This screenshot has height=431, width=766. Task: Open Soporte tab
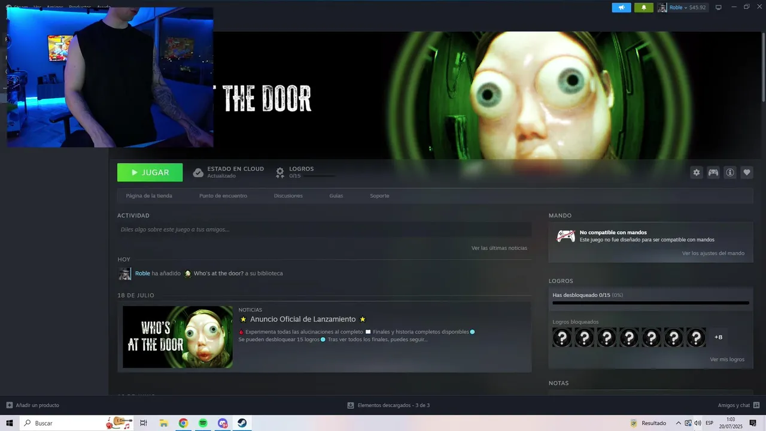pyautogui.click(x=379, y=196)
